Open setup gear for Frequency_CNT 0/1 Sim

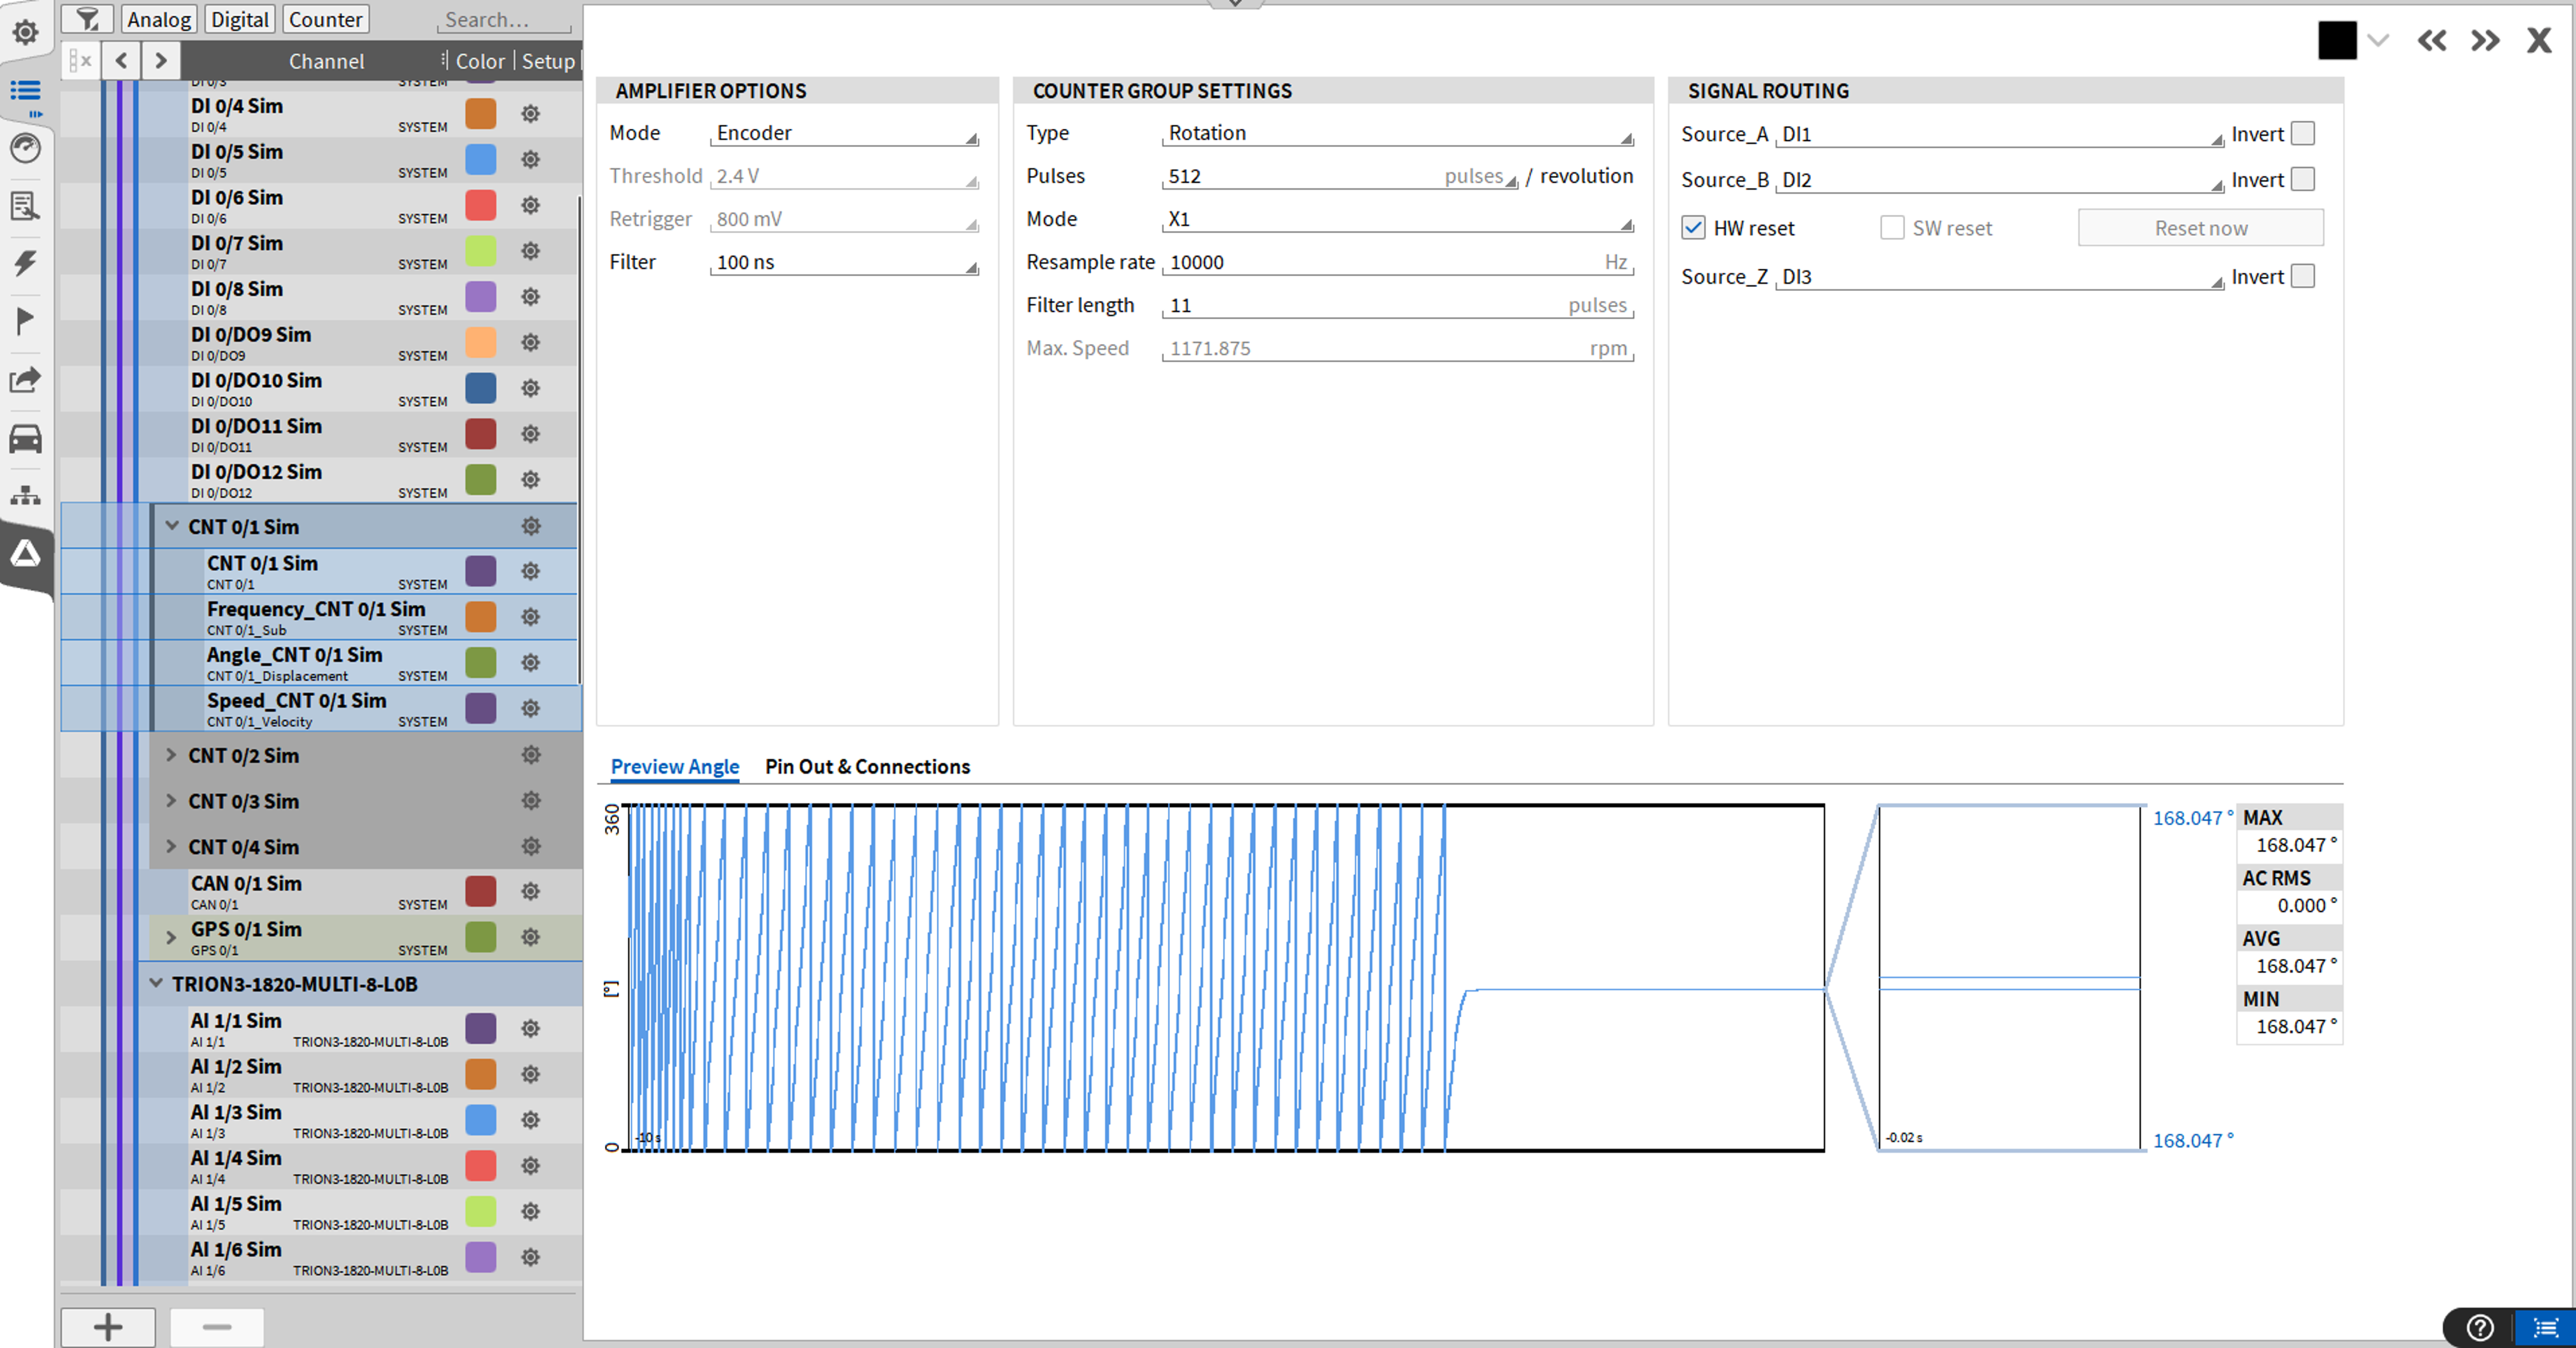click(x=531, y=616)
